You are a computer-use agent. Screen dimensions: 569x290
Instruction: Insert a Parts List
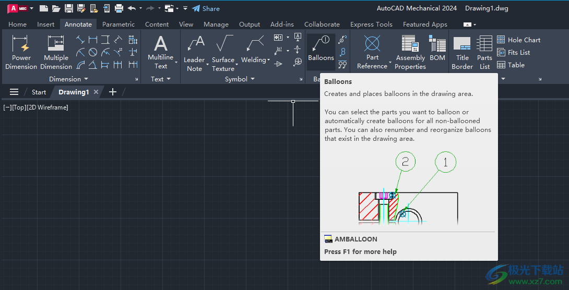click(484, 53)
